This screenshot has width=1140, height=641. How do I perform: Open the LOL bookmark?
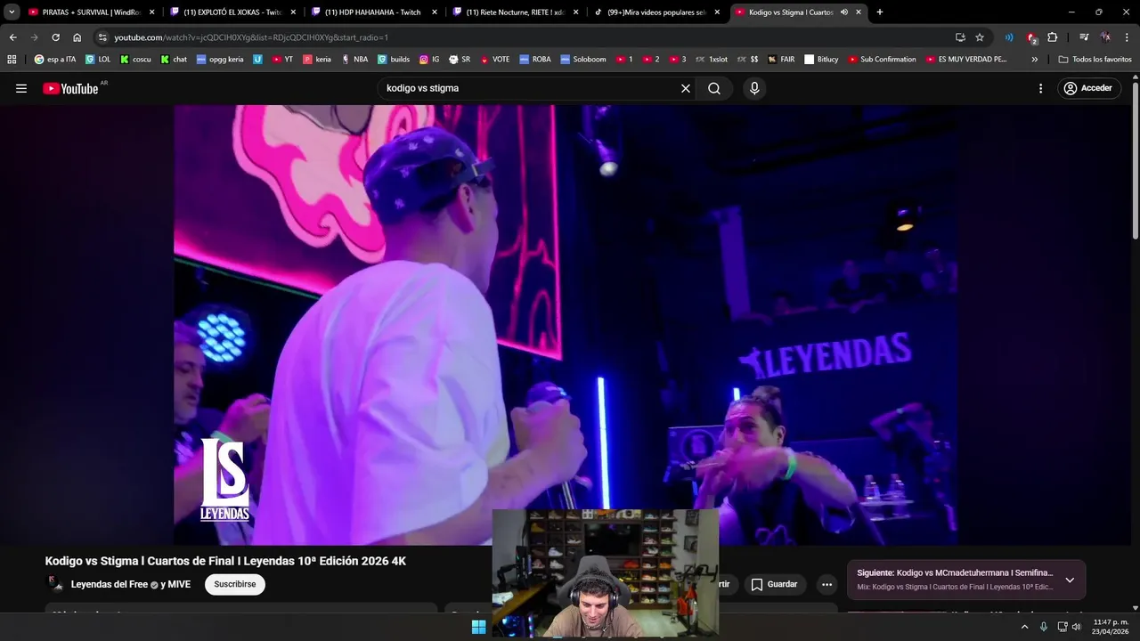tap(98, 59)
